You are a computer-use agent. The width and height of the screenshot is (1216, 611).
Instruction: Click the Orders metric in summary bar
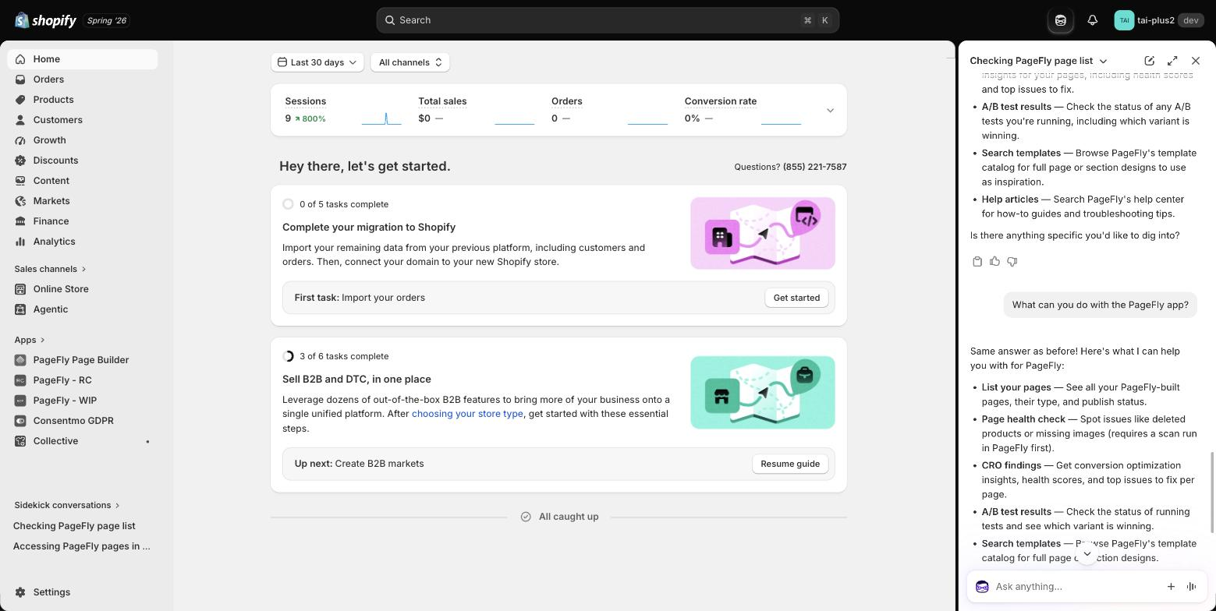click(x=610, y=110)
